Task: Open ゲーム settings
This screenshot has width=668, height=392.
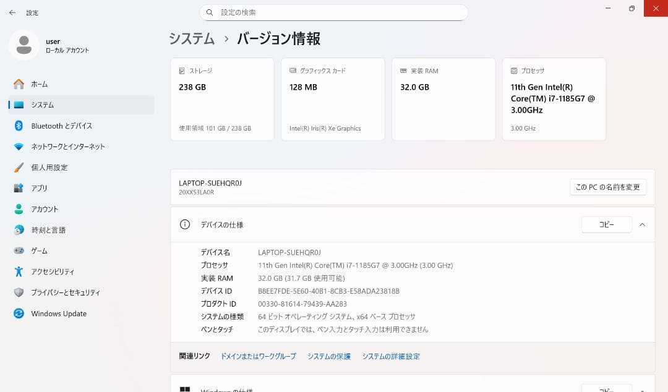Action: coord(38,250)
